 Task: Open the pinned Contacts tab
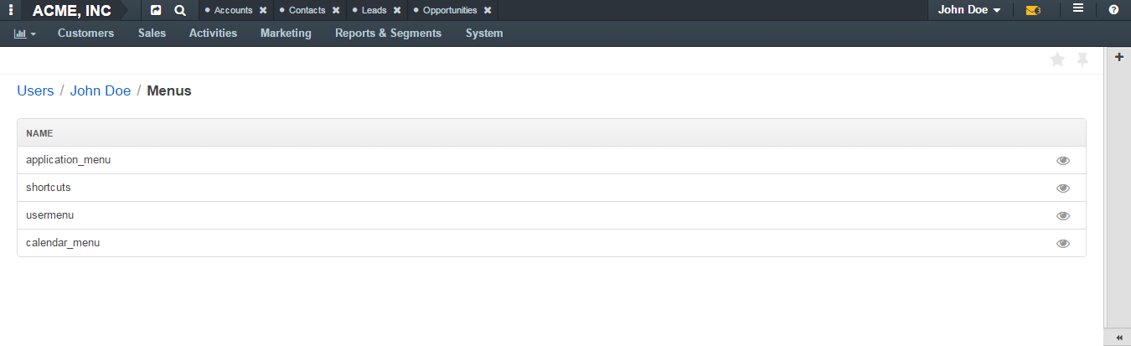pos(307,11)
